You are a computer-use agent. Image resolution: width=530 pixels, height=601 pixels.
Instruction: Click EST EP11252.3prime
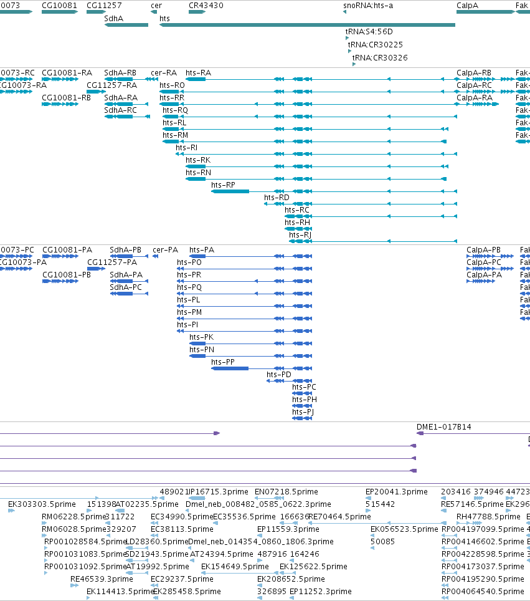tap(321, 592)
